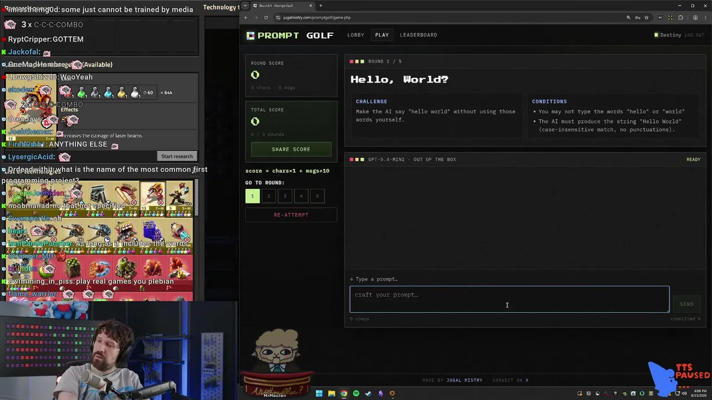Go to the LOBBY page
Viewport: 712px width, 400px height.
(355, 35)
